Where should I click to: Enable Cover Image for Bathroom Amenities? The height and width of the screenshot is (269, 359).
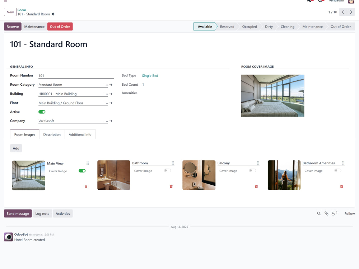[x=338, y=171]
